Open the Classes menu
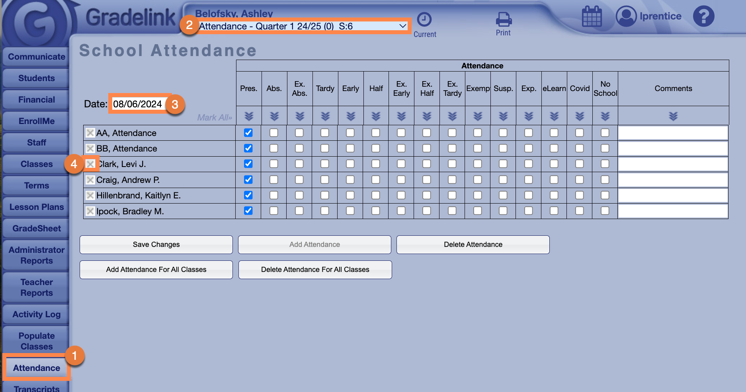 coord(36,164)
